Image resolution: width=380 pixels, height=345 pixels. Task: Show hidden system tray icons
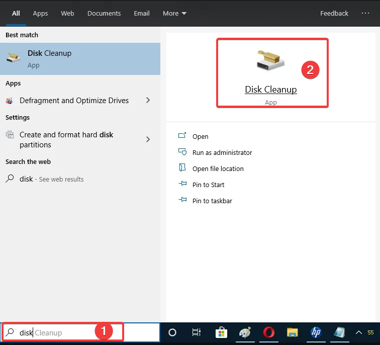359,332
